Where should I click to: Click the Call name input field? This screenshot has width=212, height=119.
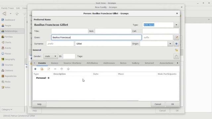[x=161, y=31]
